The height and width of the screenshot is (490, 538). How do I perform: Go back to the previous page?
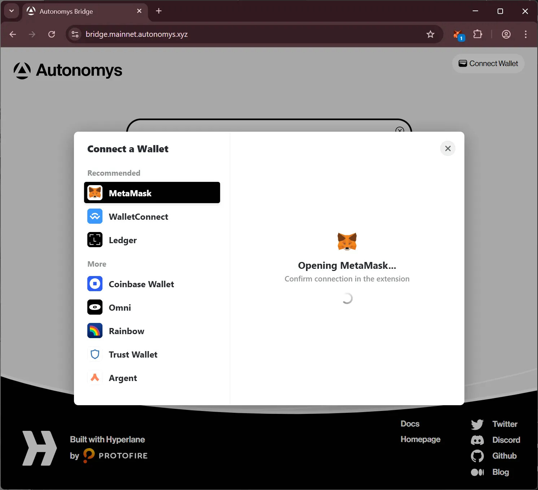(13, 34)
